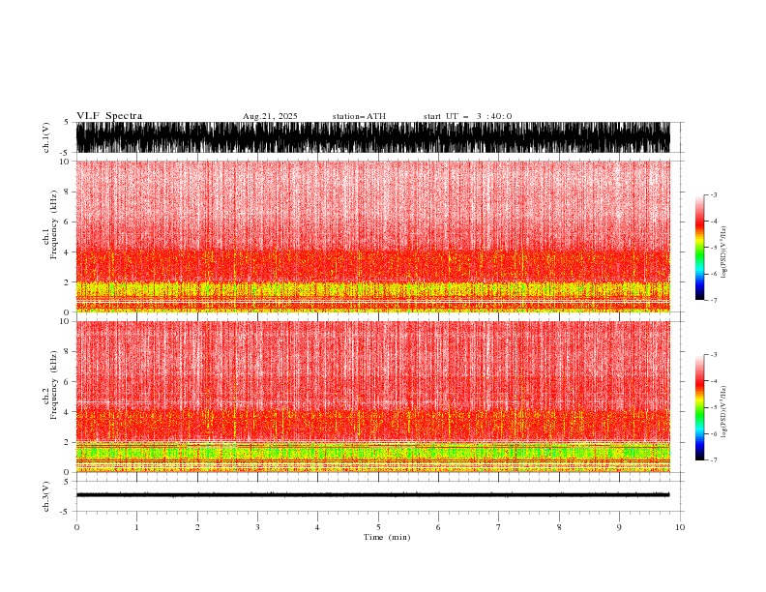The width and height of the screenshot is (766, 592).
Task: Click the "start UT = 3 :40: 0" text
Action: point(467,116)
